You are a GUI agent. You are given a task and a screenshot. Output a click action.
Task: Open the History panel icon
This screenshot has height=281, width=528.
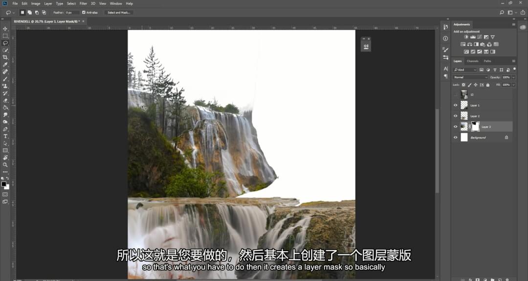pos(445,27)
